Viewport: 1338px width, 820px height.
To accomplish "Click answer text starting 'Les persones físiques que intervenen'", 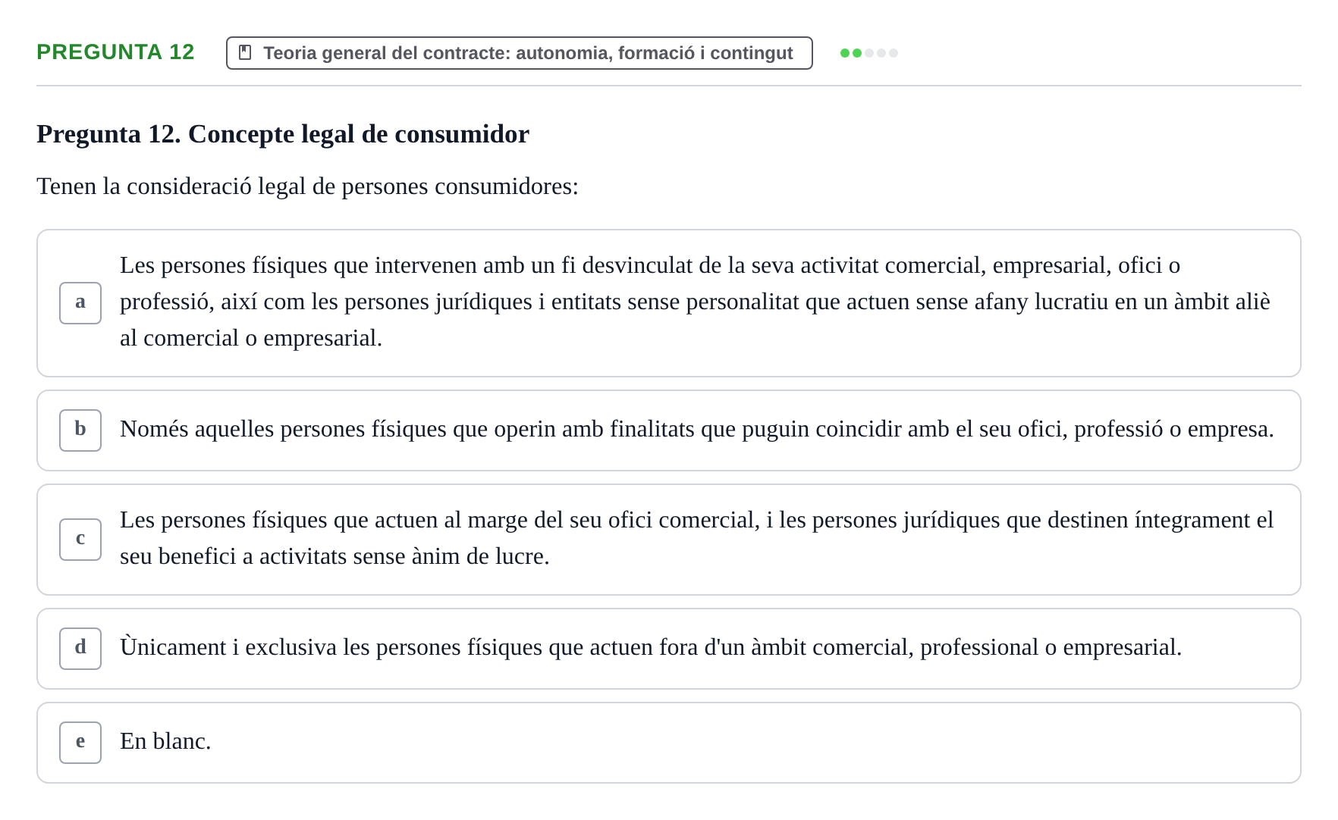I will pos(695,302).
